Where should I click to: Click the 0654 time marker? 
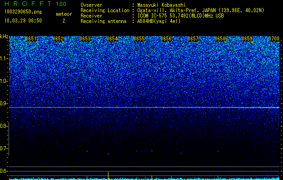point(112,39)
